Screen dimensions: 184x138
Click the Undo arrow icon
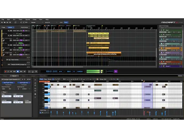click(x=15, y=22)
